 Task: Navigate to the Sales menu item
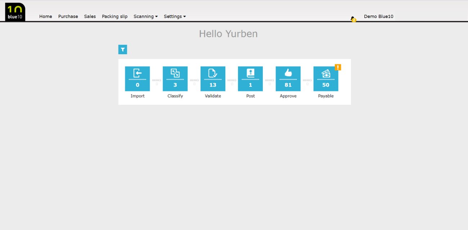click(x=90, y=17)
